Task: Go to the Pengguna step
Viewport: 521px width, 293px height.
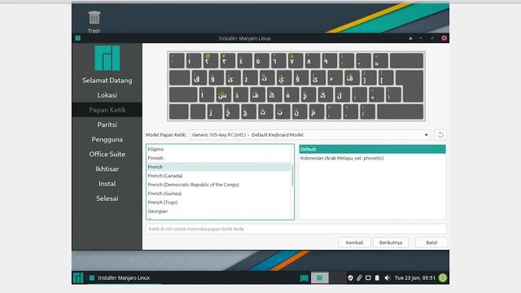Action: click(x=107, y=139)
